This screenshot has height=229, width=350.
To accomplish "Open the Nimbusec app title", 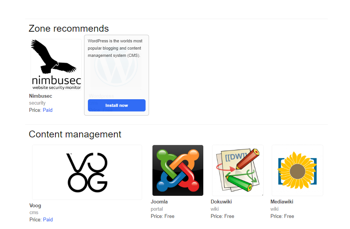I will pos(41,96).
